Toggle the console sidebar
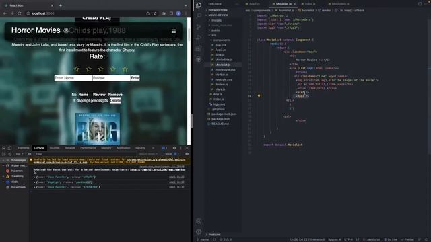 point(4,154)
